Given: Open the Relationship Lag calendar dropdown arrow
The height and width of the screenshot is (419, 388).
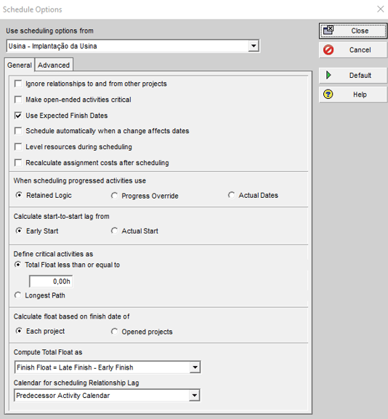Looking at the screenshot, I should coord(194,396).
